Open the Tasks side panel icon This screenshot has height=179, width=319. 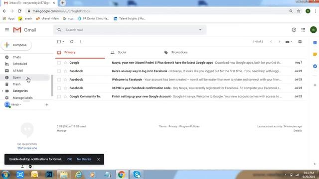pyautogui.click(x=315, y=66)
